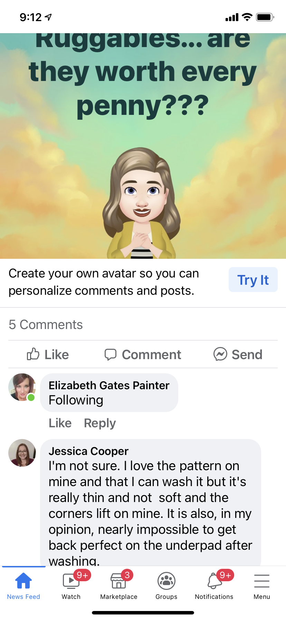Screen dimensions: 286x620
Task: Open Jessica Cooper's profile picture
Action: tap(22, 453)
